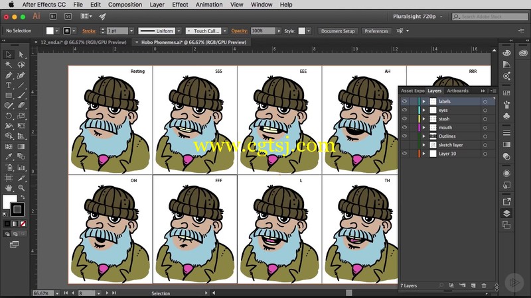The image size is (531, 298).
Task: Open the Uniform width profile dropdown
Action: (179, 30)
